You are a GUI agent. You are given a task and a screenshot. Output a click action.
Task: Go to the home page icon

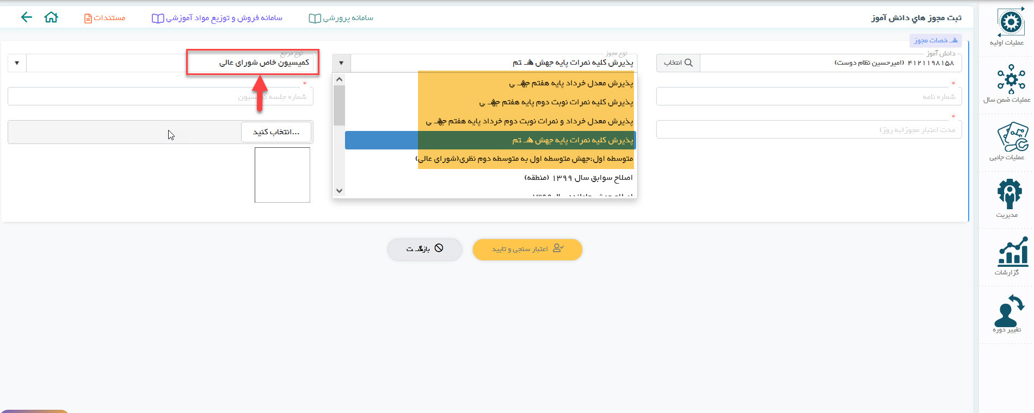pyautogui.click(x=51, y=17)
